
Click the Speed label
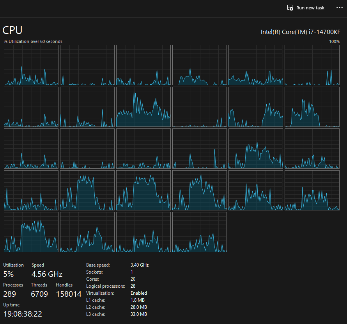tap(37, 265)
